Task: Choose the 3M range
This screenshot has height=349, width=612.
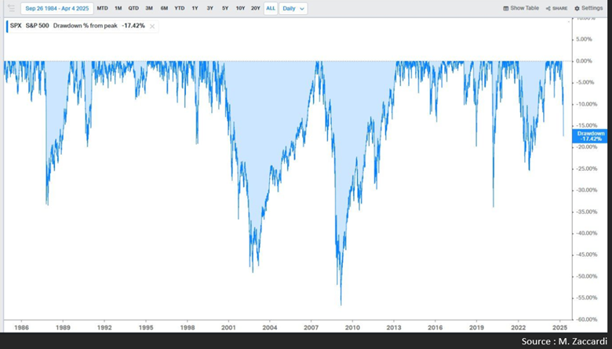Action: click(150, 9)
